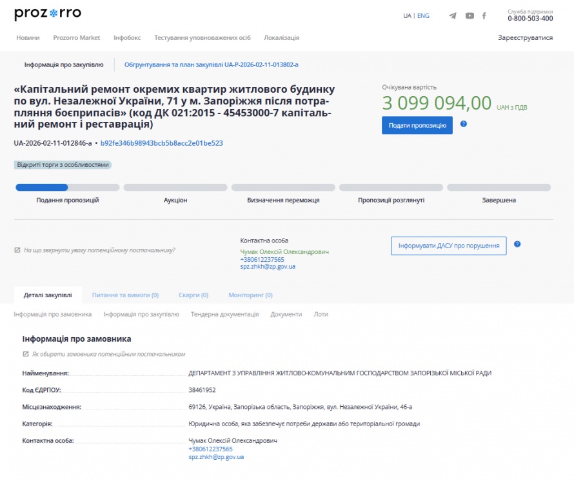Open the procurement plan link UA-P-2026-02-11-013802-a
Image resolution: width=574 pixels, height=481 pixels.
point(211,65)
